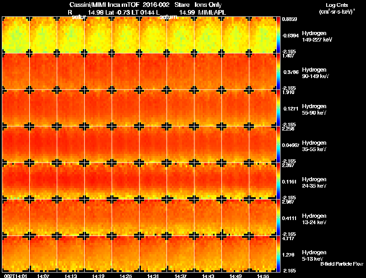This screenshot has width=366, height=278.
Task: Click color bar beside Hydrogen 5-13 keV
Action: (x=278, y=254)
